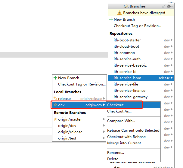Select Rebase Current onto Selected
The image size is (183, 168).
pyautogui.click(x=133, y=130)
